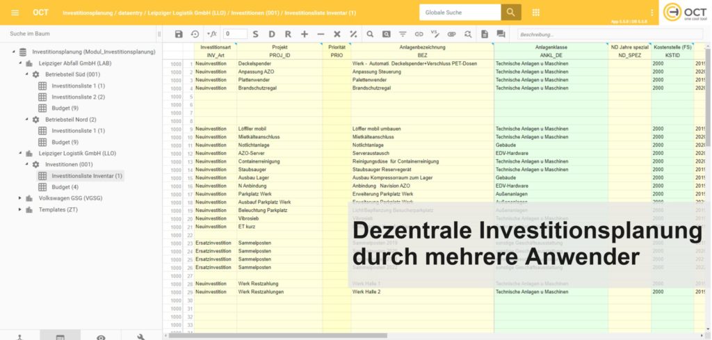Screen dimensions: 712x340
Task: Click the save (floppy disk) toolbar icon
Action: [x=179, y=34]
